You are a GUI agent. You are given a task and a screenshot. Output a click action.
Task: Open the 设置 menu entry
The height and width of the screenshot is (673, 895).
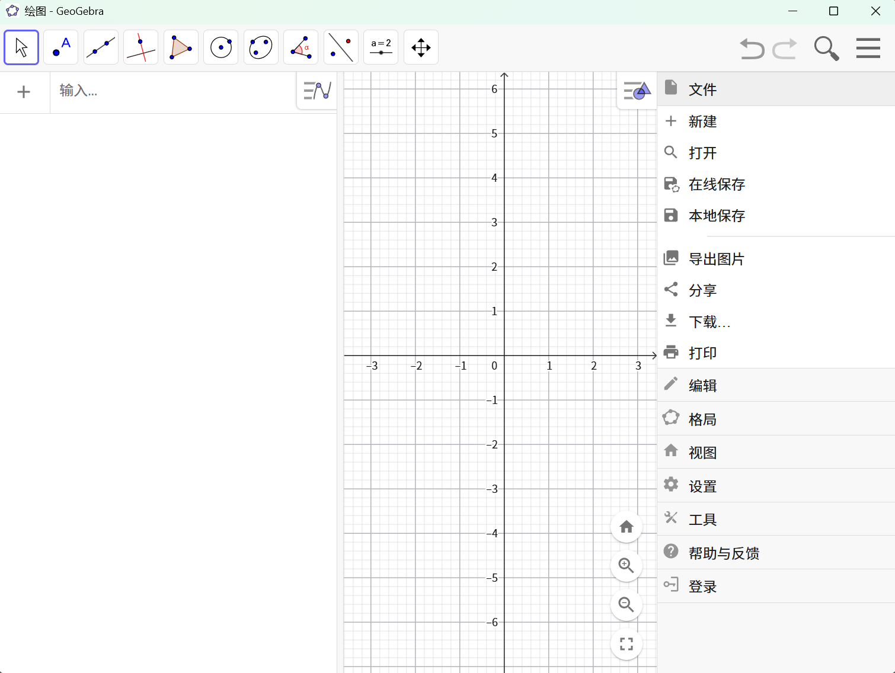[x=702, y=485]
